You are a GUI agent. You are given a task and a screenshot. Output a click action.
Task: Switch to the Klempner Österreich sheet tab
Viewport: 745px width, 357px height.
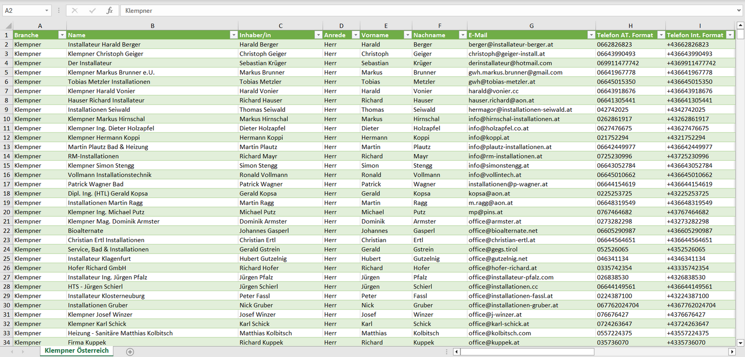[x=76, y=351]
